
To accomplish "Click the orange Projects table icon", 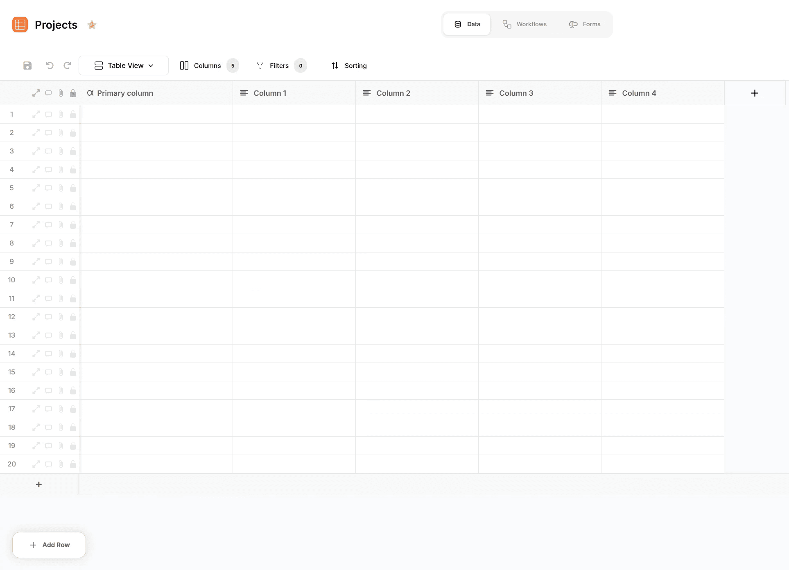I will 20,25.
